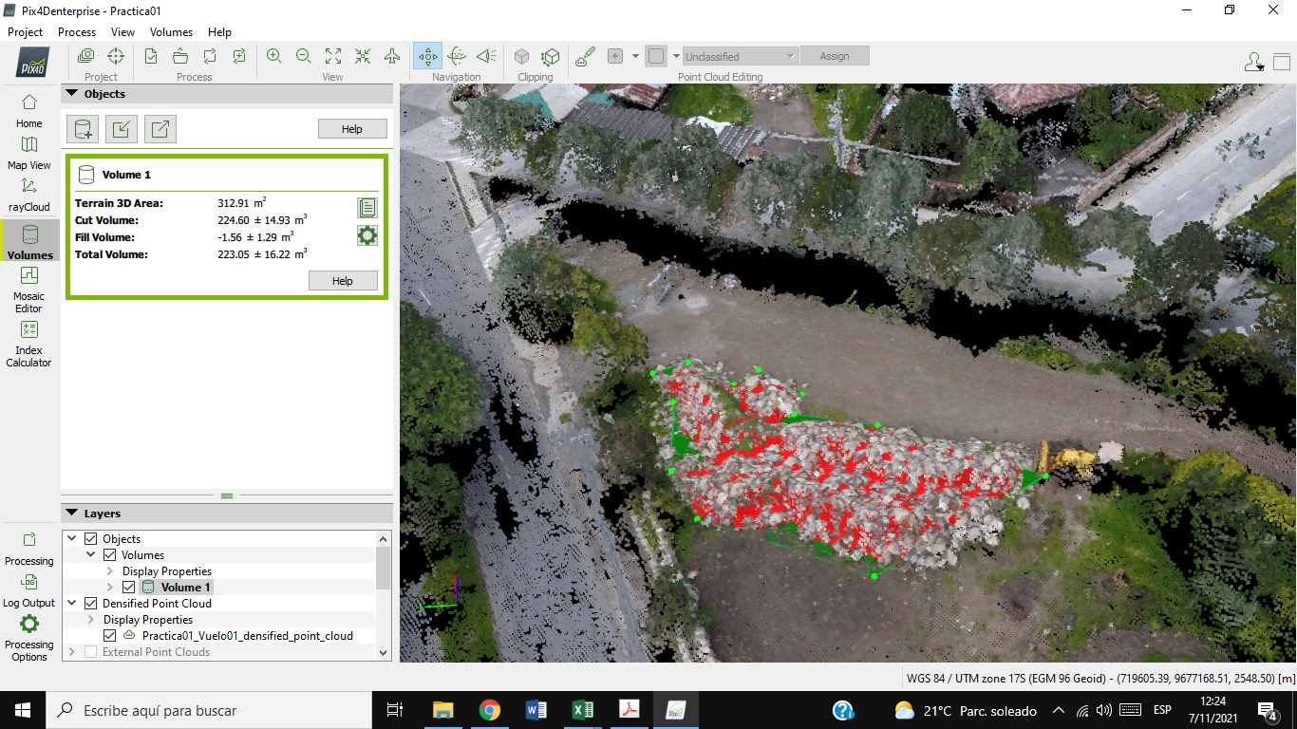Image resolution: width=1297 pixels, height=729 pixels.
Task: Open the Volumes menu
Action: coord(171,32)
